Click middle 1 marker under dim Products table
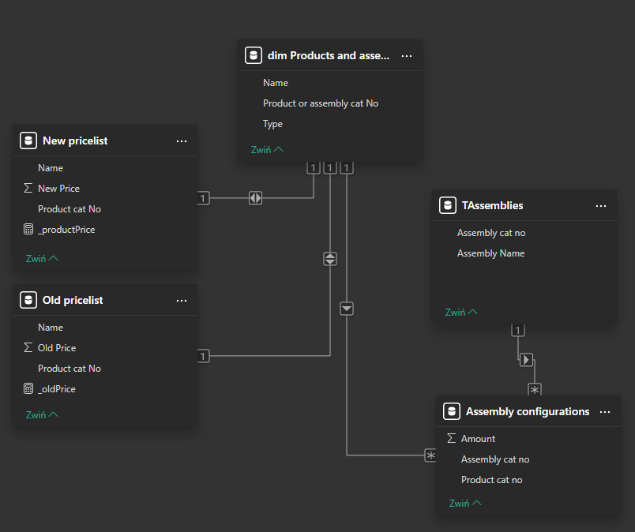This screenshot has height=532, width=635. [x=330, y=167]
